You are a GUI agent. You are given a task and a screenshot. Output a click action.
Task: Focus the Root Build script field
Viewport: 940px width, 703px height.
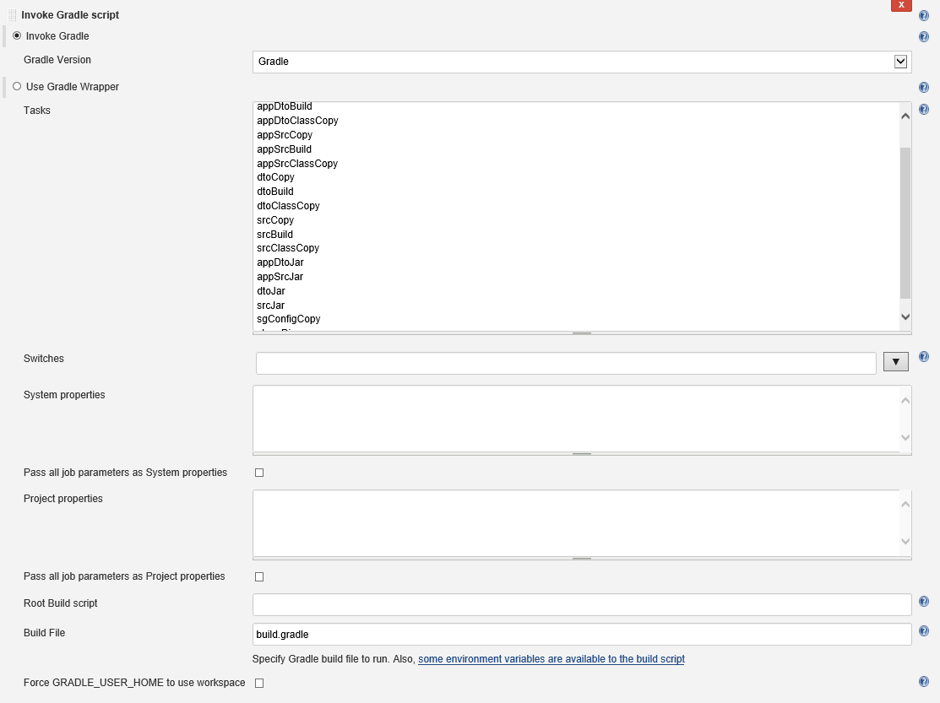pos(582,604)
